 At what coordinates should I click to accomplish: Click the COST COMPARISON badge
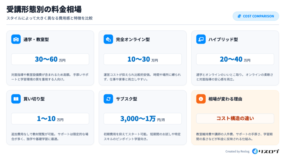pos(256,16)
